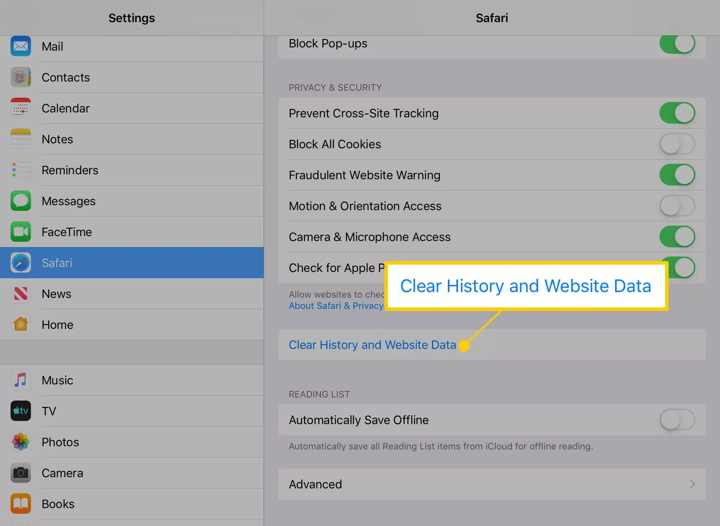Select Safari in the settings list
This screenshot has height=526, width=720.
click(132, 263)
